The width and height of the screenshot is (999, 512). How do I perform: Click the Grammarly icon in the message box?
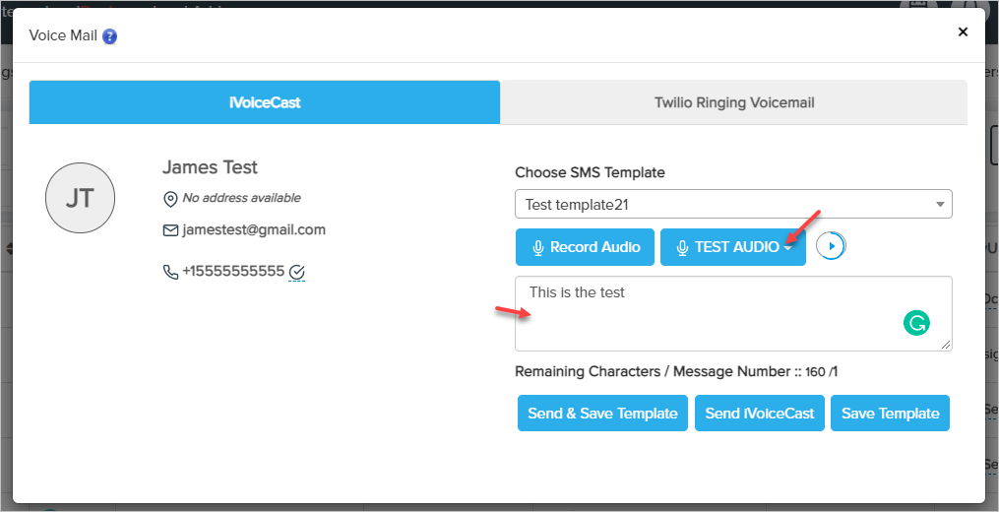[916, 323]
